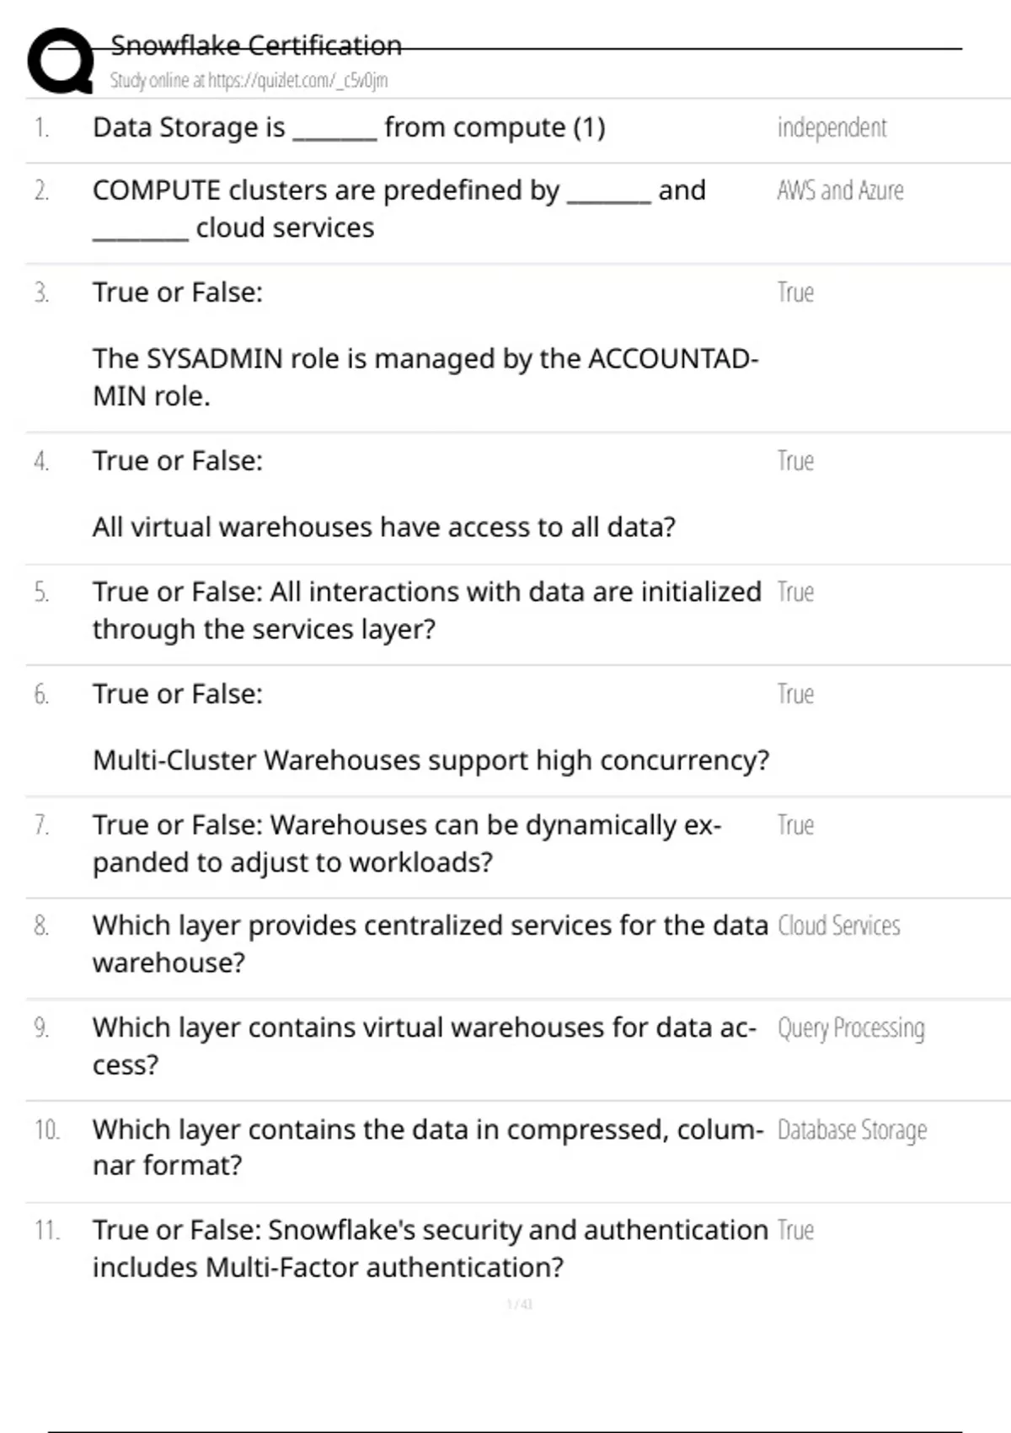Click the number 10 row marker
The width and height of the screenshot is (1011, 1433).
pos(46,1130)
